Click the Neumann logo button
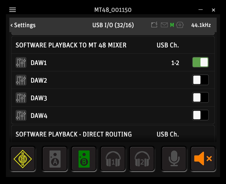The image size is (226, 184). [23, 159]
